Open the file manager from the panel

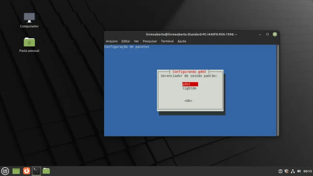[x=46, y=171]
